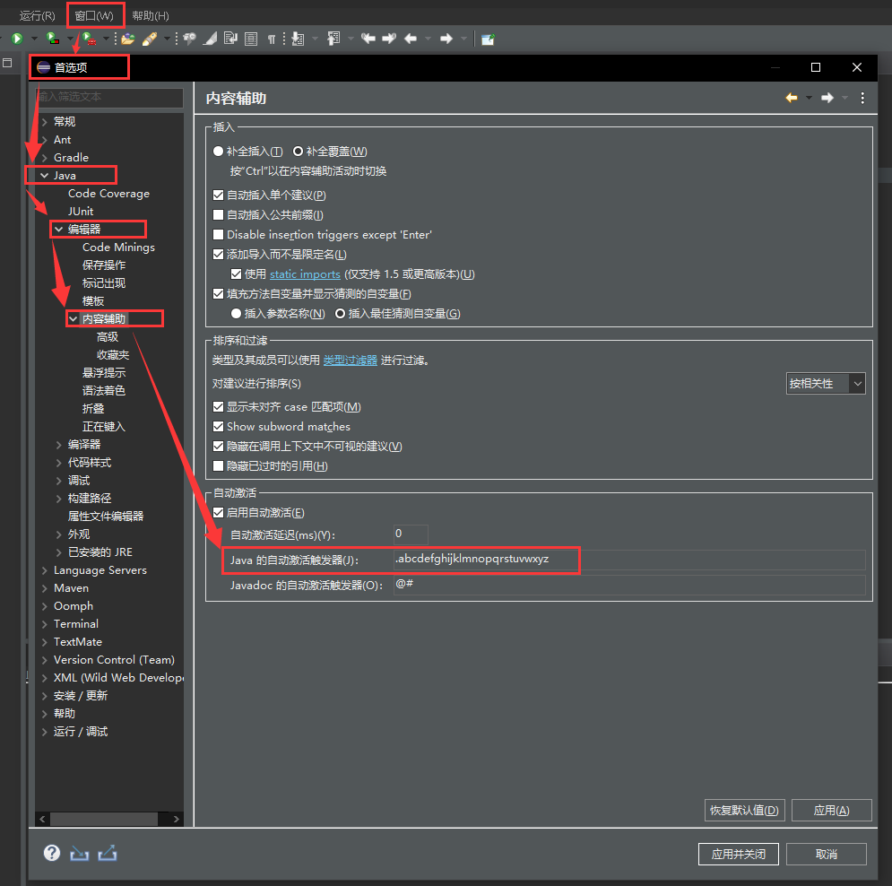Click the green Run button in toolbar
Image resolution: width=892 pixels, height=886 pixels.
click(x=16, y=39)
